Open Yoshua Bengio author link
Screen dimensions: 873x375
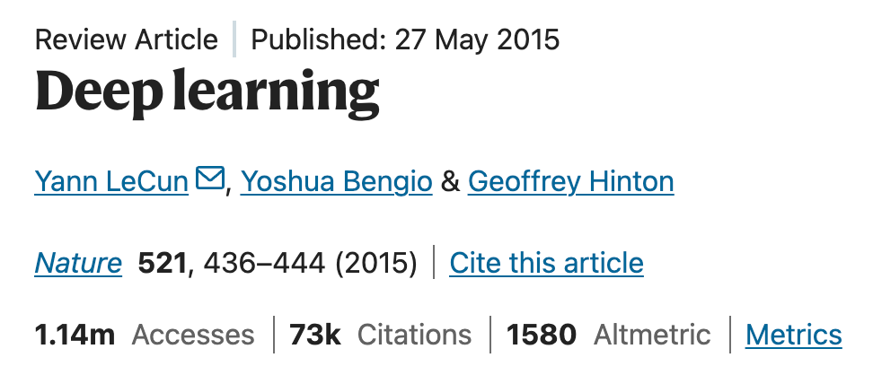tap(336, 182)
